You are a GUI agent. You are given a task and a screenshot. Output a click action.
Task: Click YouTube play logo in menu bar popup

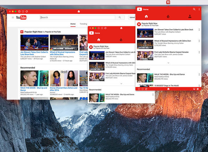pyautogui.click(x=139, y=9)
